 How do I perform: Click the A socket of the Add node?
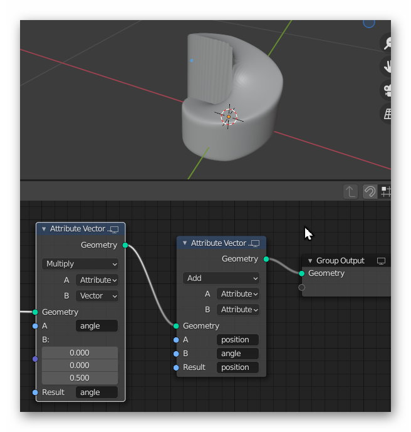click(176, 340)
